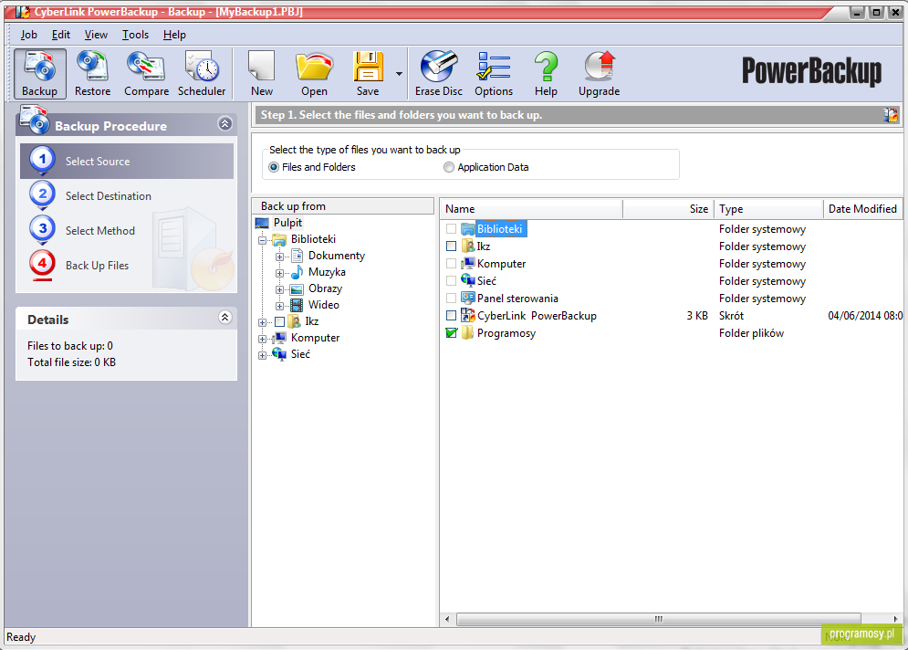Collapse the Details panel

coord(224,317)
